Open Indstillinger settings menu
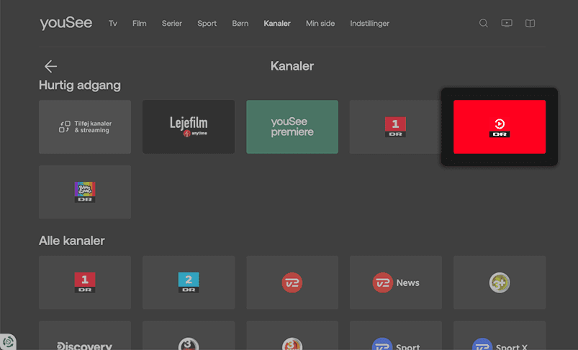The image size is (578, 350). pyautogui.click(x=370, y=24)
